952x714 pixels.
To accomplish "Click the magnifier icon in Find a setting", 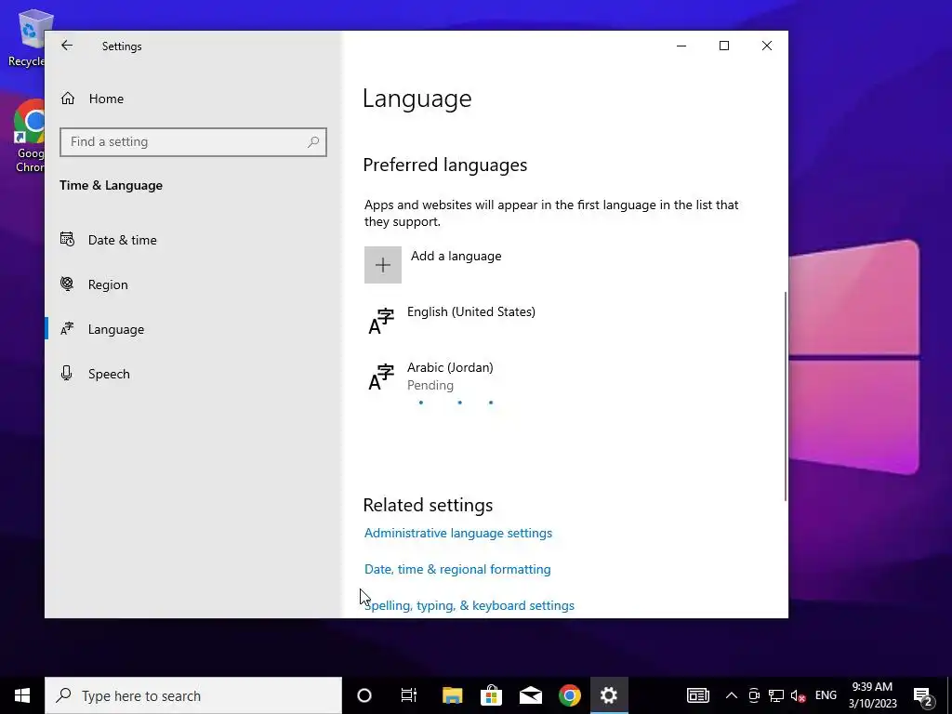I will (x=313, y=141).
